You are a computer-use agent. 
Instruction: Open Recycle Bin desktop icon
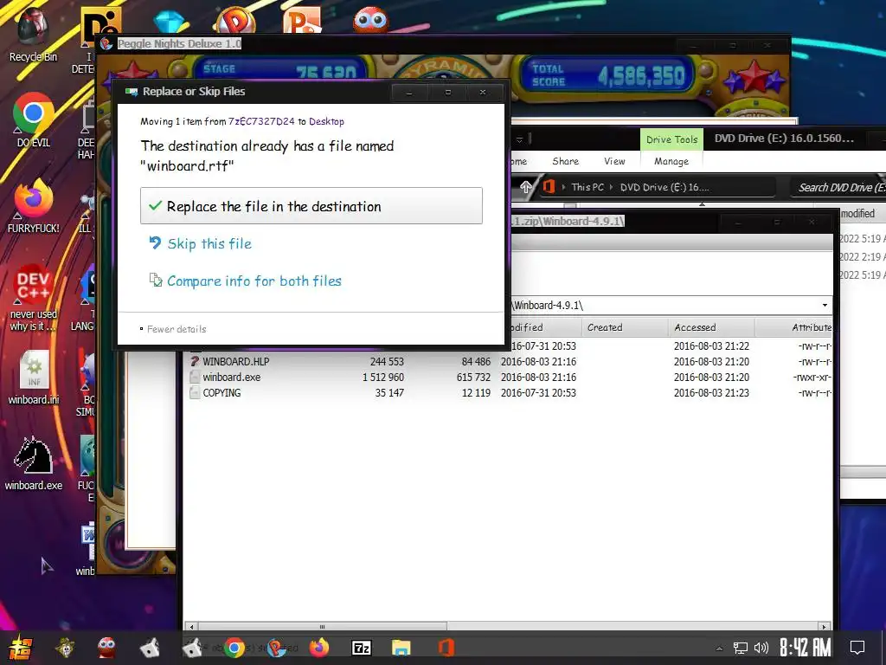click(33, 34)
